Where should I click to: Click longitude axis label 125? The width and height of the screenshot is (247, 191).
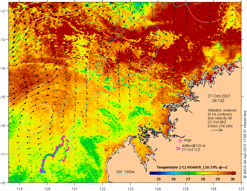(186, 189)
